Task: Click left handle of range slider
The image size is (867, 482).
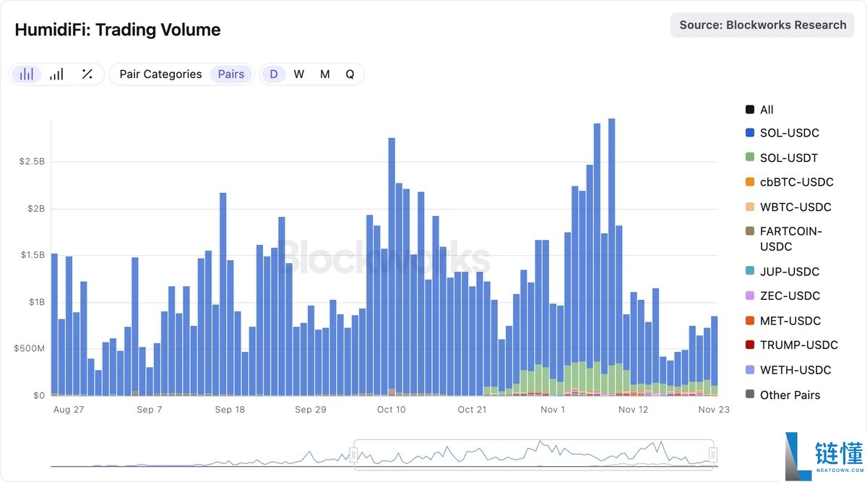Action: click(x=354, y=455)
